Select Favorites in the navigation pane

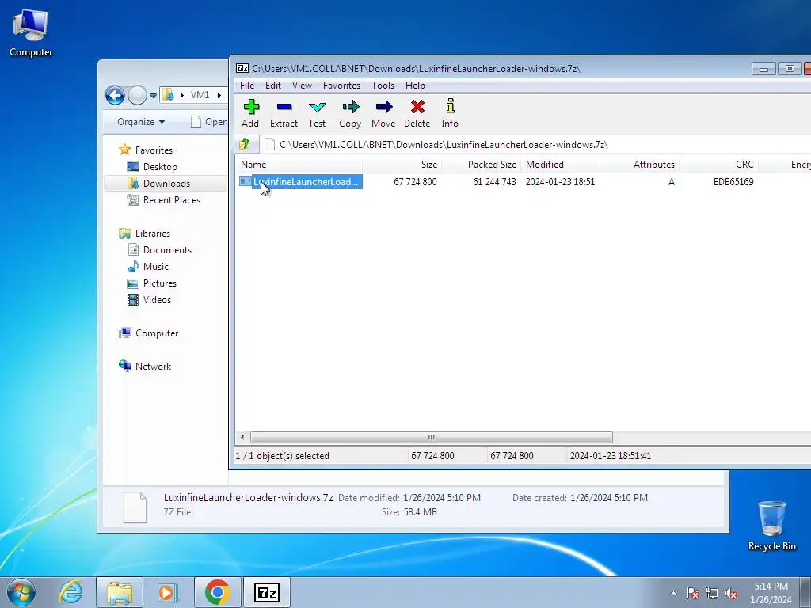[154, 150]
